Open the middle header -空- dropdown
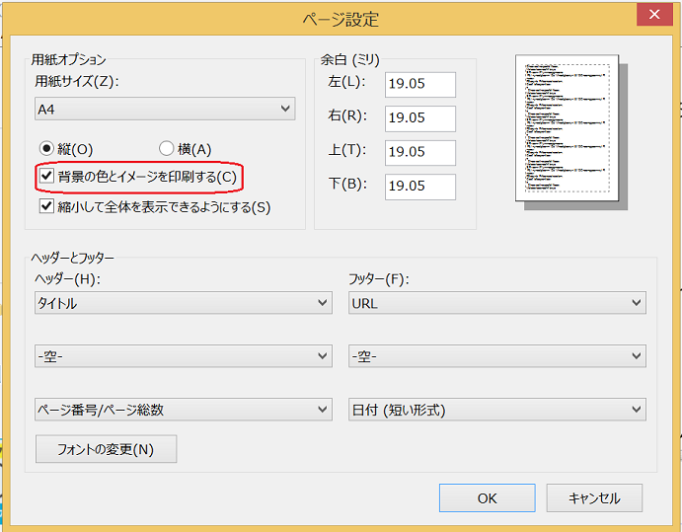 [184, 356]
